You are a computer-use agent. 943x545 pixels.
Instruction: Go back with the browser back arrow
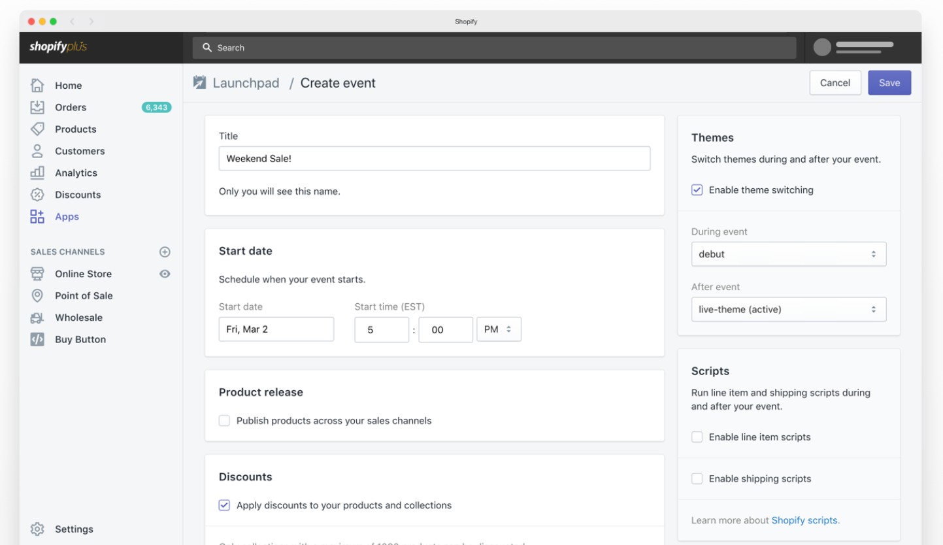pos(73,22)
